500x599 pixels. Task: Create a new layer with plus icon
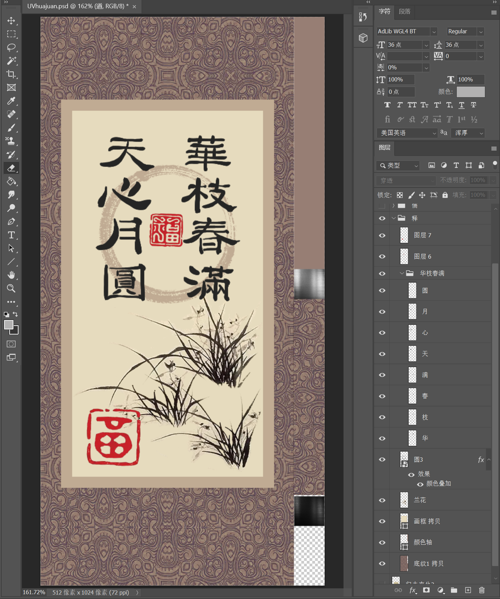click(x=468, y=590)
